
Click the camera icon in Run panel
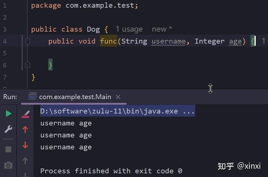coord(8,165)
